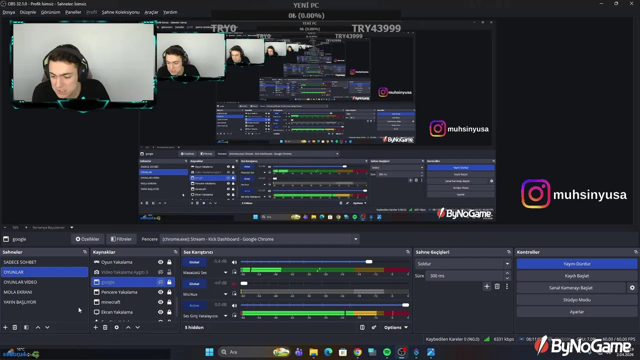Screen dimensions: 640x360
Task: Unlock the Oyun Yakalama source
Action: [x=169, y=262]
